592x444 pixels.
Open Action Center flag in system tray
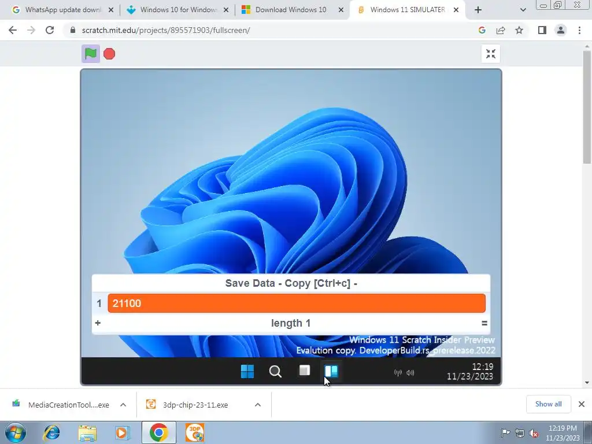pyautogui.click(x=505, y=433)
